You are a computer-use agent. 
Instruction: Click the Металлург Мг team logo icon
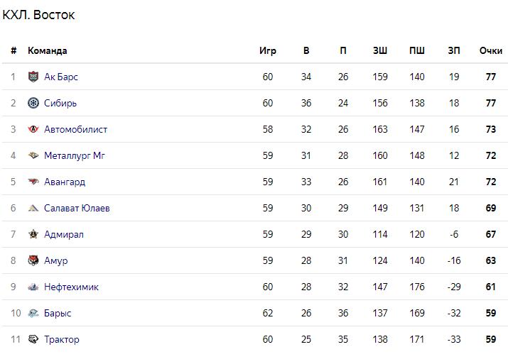point(33,155)
